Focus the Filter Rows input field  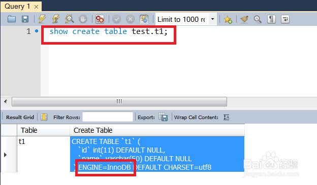108,117
